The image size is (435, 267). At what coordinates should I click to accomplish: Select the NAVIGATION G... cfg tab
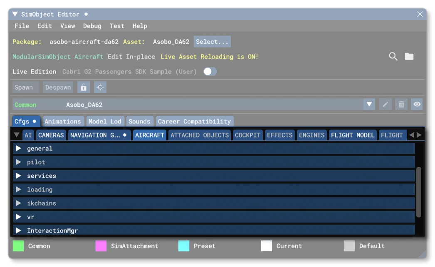pos(99,135)
